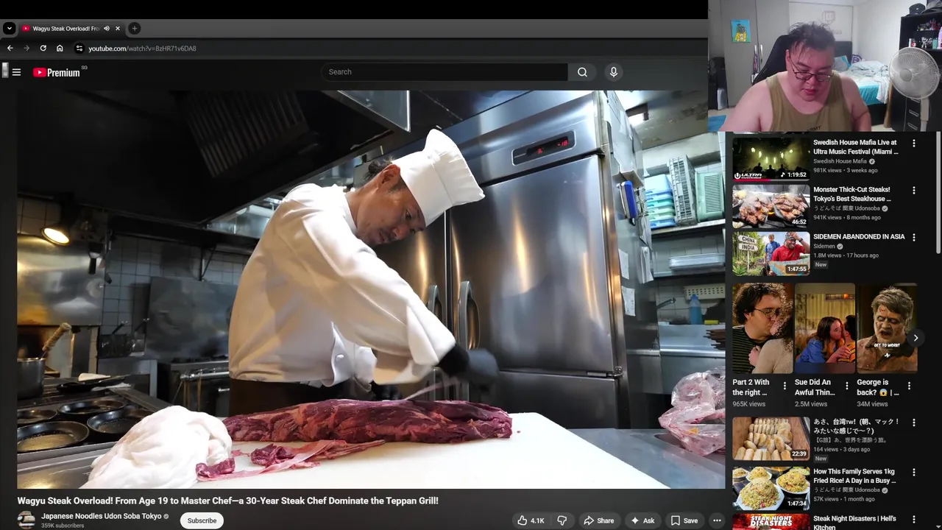The image size is (942, 530).
Task: Click the main video player to pause
Action: tap(371, 289)
